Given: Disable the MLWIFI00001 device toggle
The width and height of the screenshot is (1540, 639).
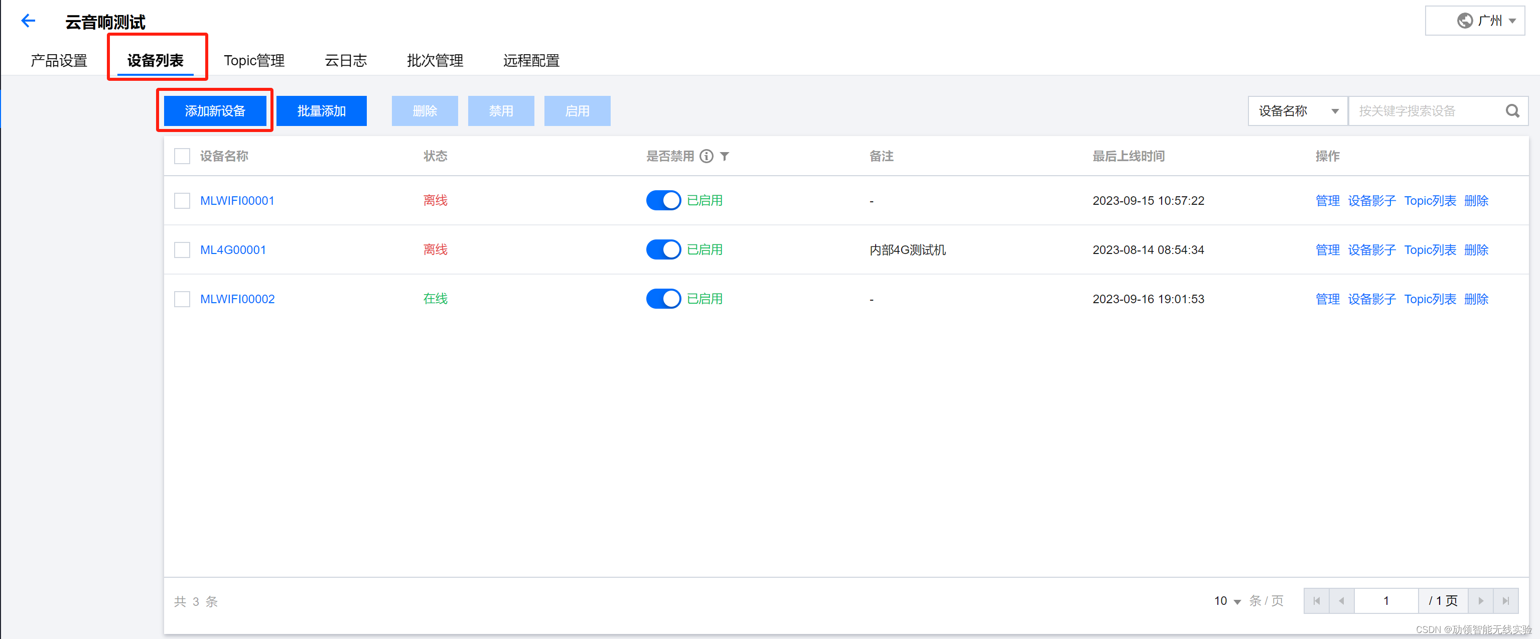Looking at the screenshot, I should click(x=663, y=200).
